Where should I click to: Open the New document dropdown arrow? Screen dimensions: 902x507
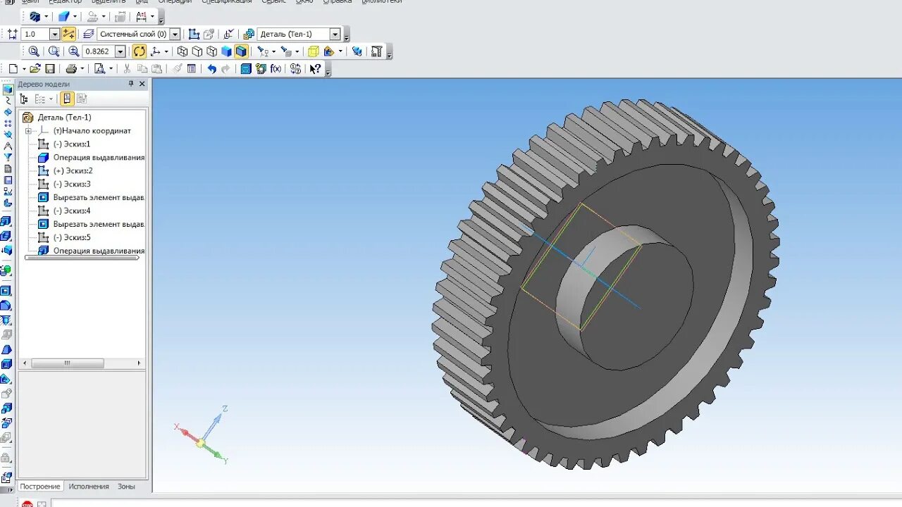pyautogui.click(x=23, y=68)
